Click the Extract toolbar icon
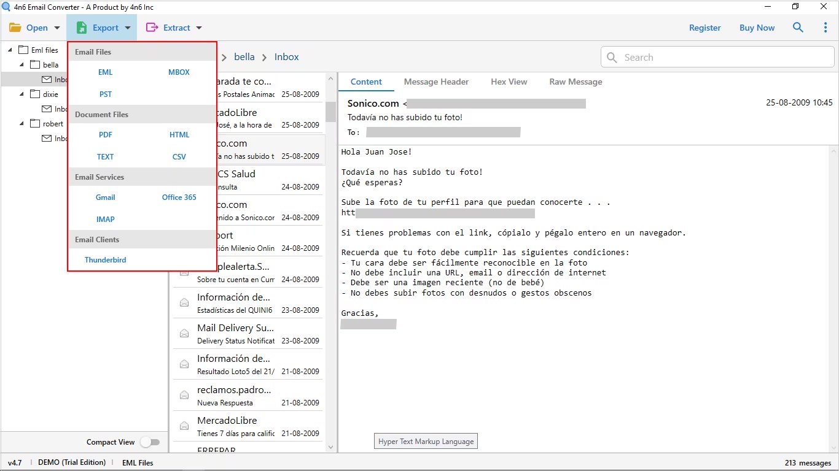 pyautogui.click(x=152, y=28)
